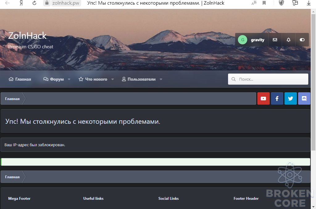Open the Yandex home button
316x209 pixels.
[21, 3]
